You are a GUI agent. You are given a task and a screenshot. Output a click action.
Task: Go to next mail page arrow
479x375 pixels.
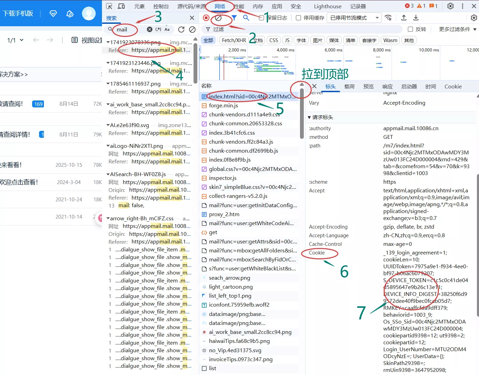point(50,40)
